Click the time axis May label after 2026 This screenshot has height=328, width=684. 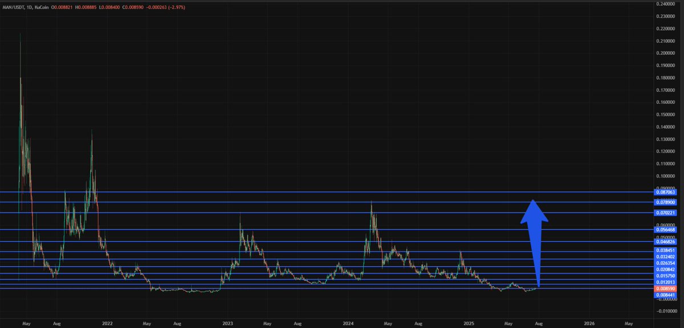click(x=629, y=322)
